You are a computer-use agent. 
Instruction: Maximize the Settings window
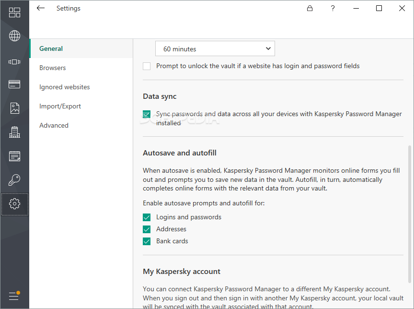(379, 9)
